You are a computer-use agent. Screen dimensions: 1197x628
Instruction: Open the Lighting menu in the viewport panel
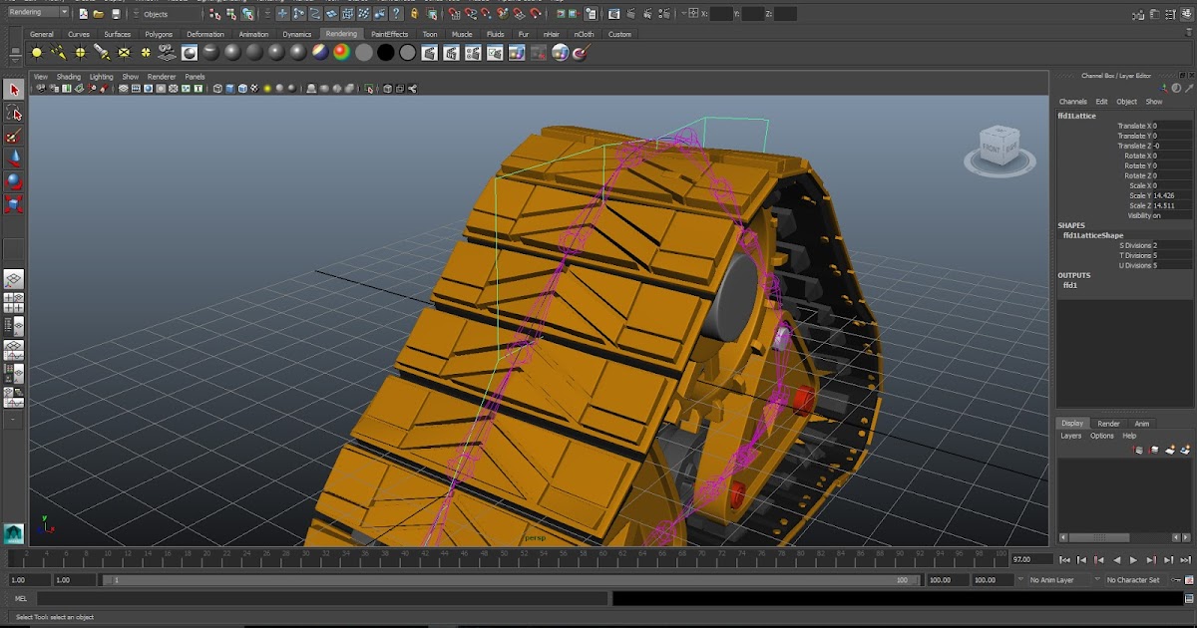[x=103, y=76]
